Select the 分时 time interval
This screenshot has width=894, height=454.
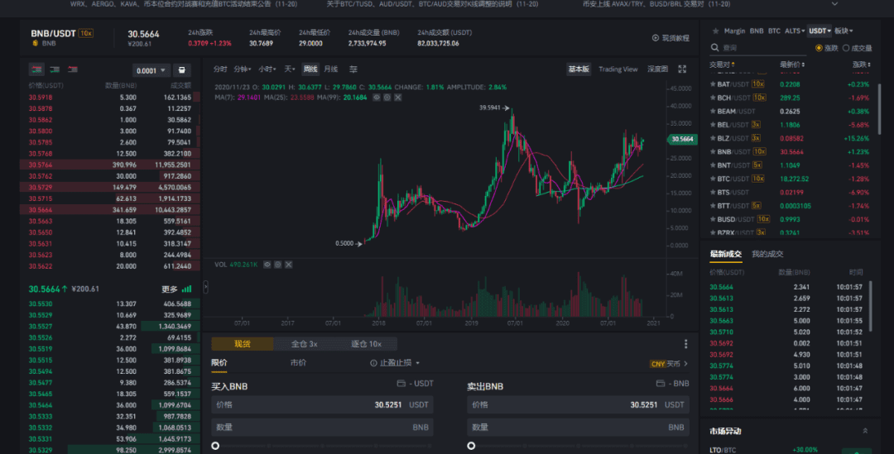click(220, 69)
